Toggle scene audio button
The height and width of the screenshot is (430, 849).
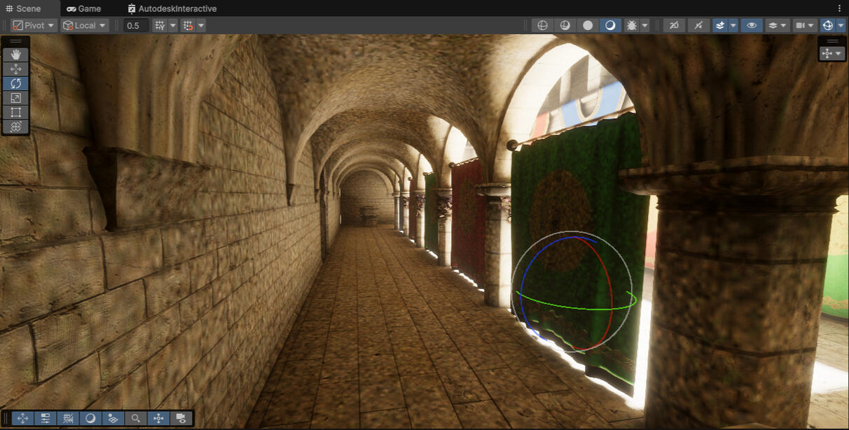coord(698,25)
